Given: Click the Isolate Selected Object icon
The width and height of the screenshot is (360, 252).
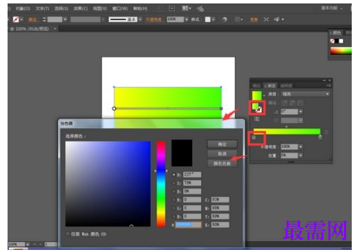Looking at the screenshot, I should click(266, 19).
